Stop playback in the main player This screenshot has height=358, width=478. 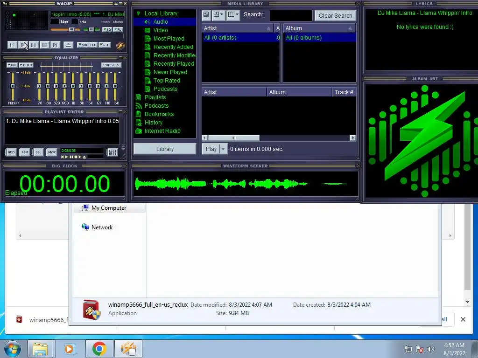point(44,45)
